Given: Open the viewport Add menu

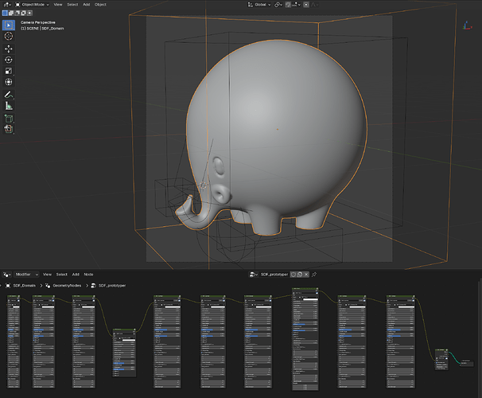Looking at the screenshot, I should [87, 5].
